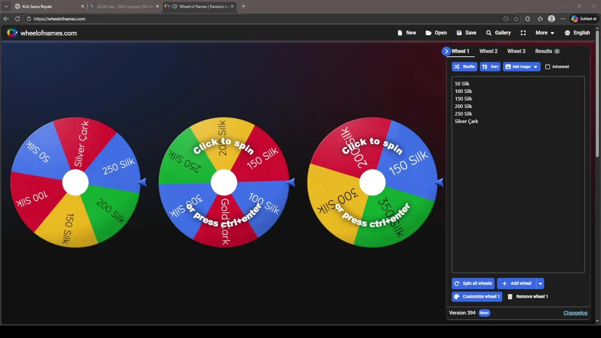Spin the third wheel at its center
The height and width of the screenshot is (338, 601).
tap(372, 182)
